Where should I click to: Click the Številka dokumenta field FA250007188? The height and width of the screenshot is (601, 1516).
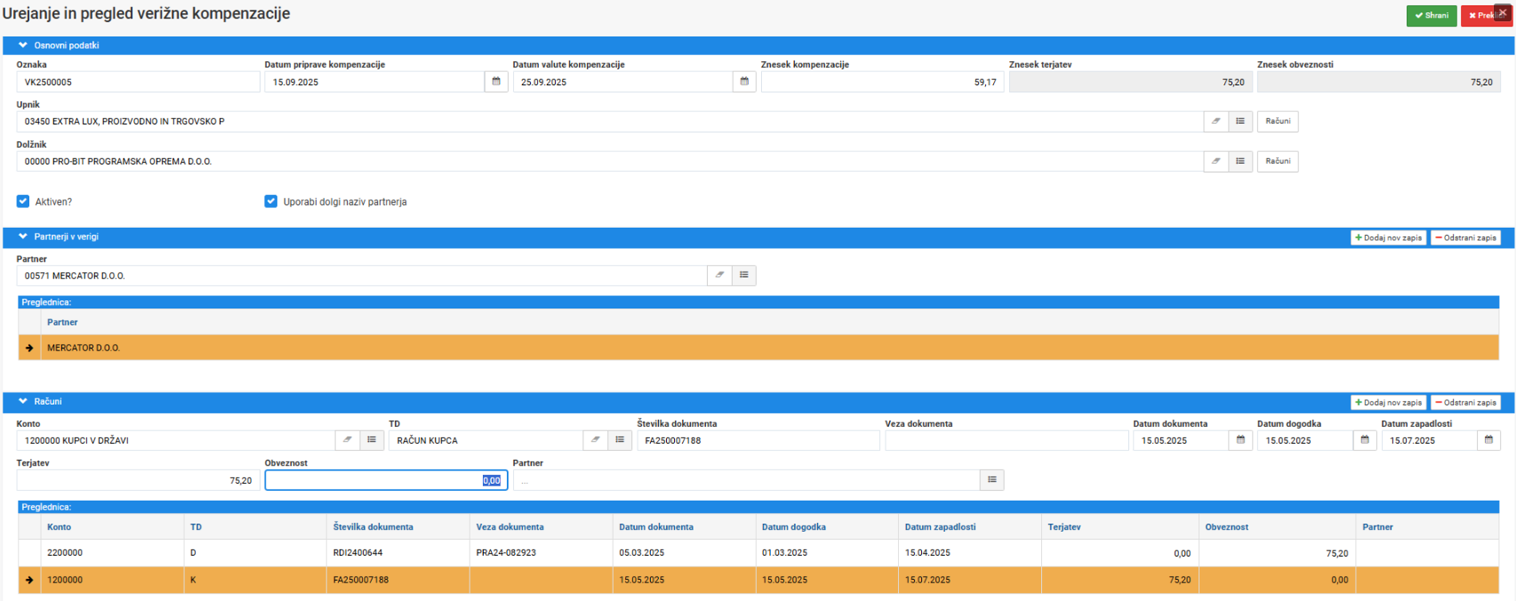pyautogui.click(x=758, y=440)
